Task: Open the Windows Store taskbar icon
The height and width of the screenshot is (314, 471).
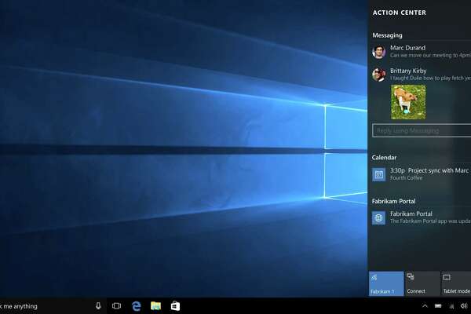Action: pos(175,306)
